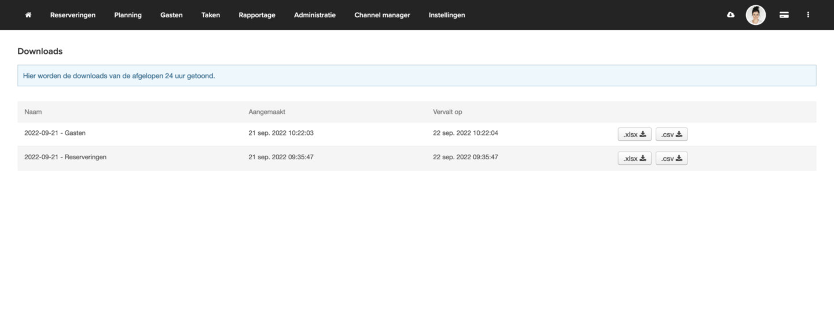Open the Planning menu item

[x=128, y=15]
